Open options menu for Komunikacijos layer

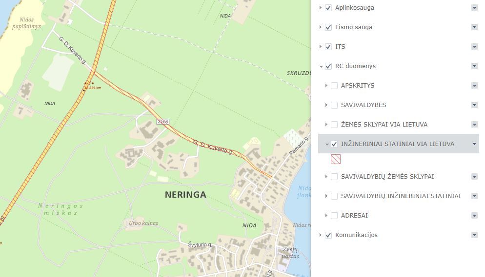(x=474, y=235)
